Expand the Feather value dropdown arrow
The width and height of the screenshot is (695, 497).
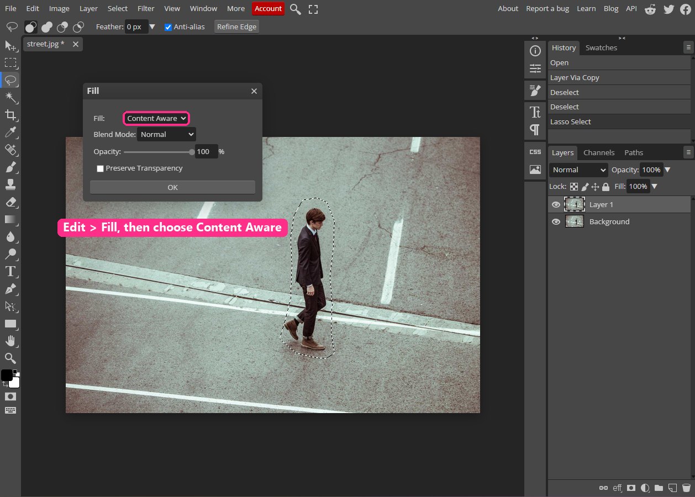[152, 27]
